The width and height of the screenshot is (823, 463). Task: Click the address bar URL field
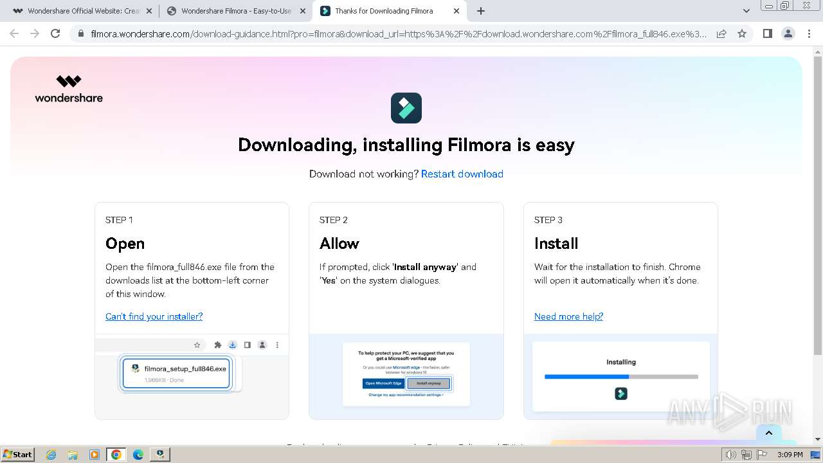399,33
